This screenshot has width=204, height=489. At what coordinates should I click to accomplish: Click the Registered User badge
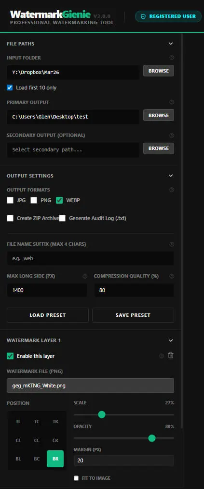tap(168, 16)
